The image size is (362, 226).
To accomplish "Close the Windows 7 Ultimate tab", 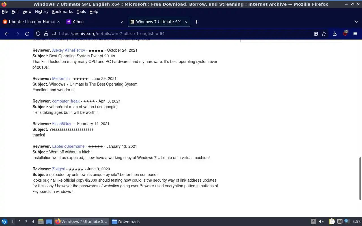I will (186, 22).
